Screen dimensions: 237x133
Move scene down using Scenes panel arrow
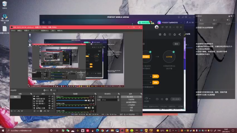click(x=22, y=111)
